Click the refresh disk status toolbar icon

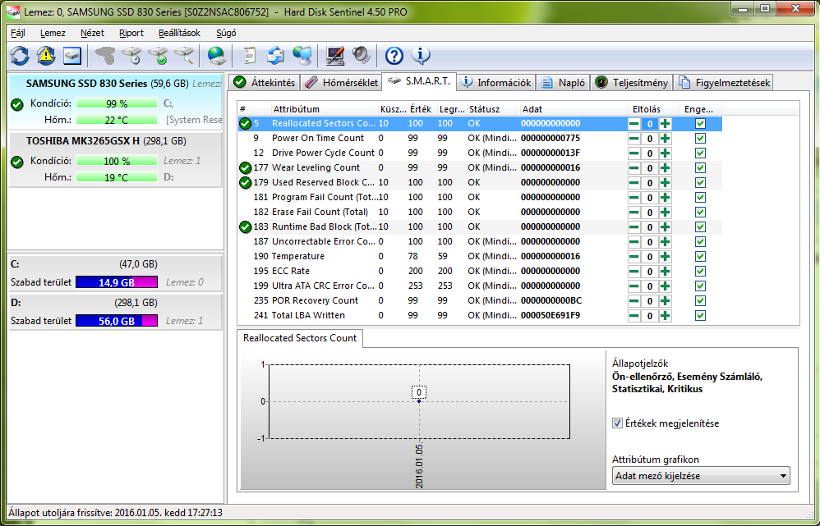pyautogui.click(x=20, y=55)
